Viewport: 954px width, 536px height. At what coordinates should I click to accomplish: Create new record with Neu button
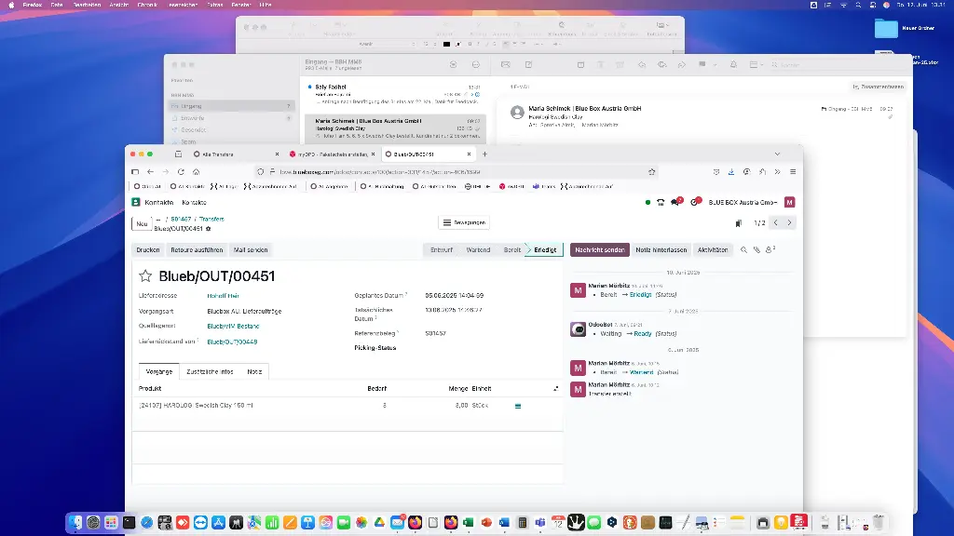tap(142, 223)
